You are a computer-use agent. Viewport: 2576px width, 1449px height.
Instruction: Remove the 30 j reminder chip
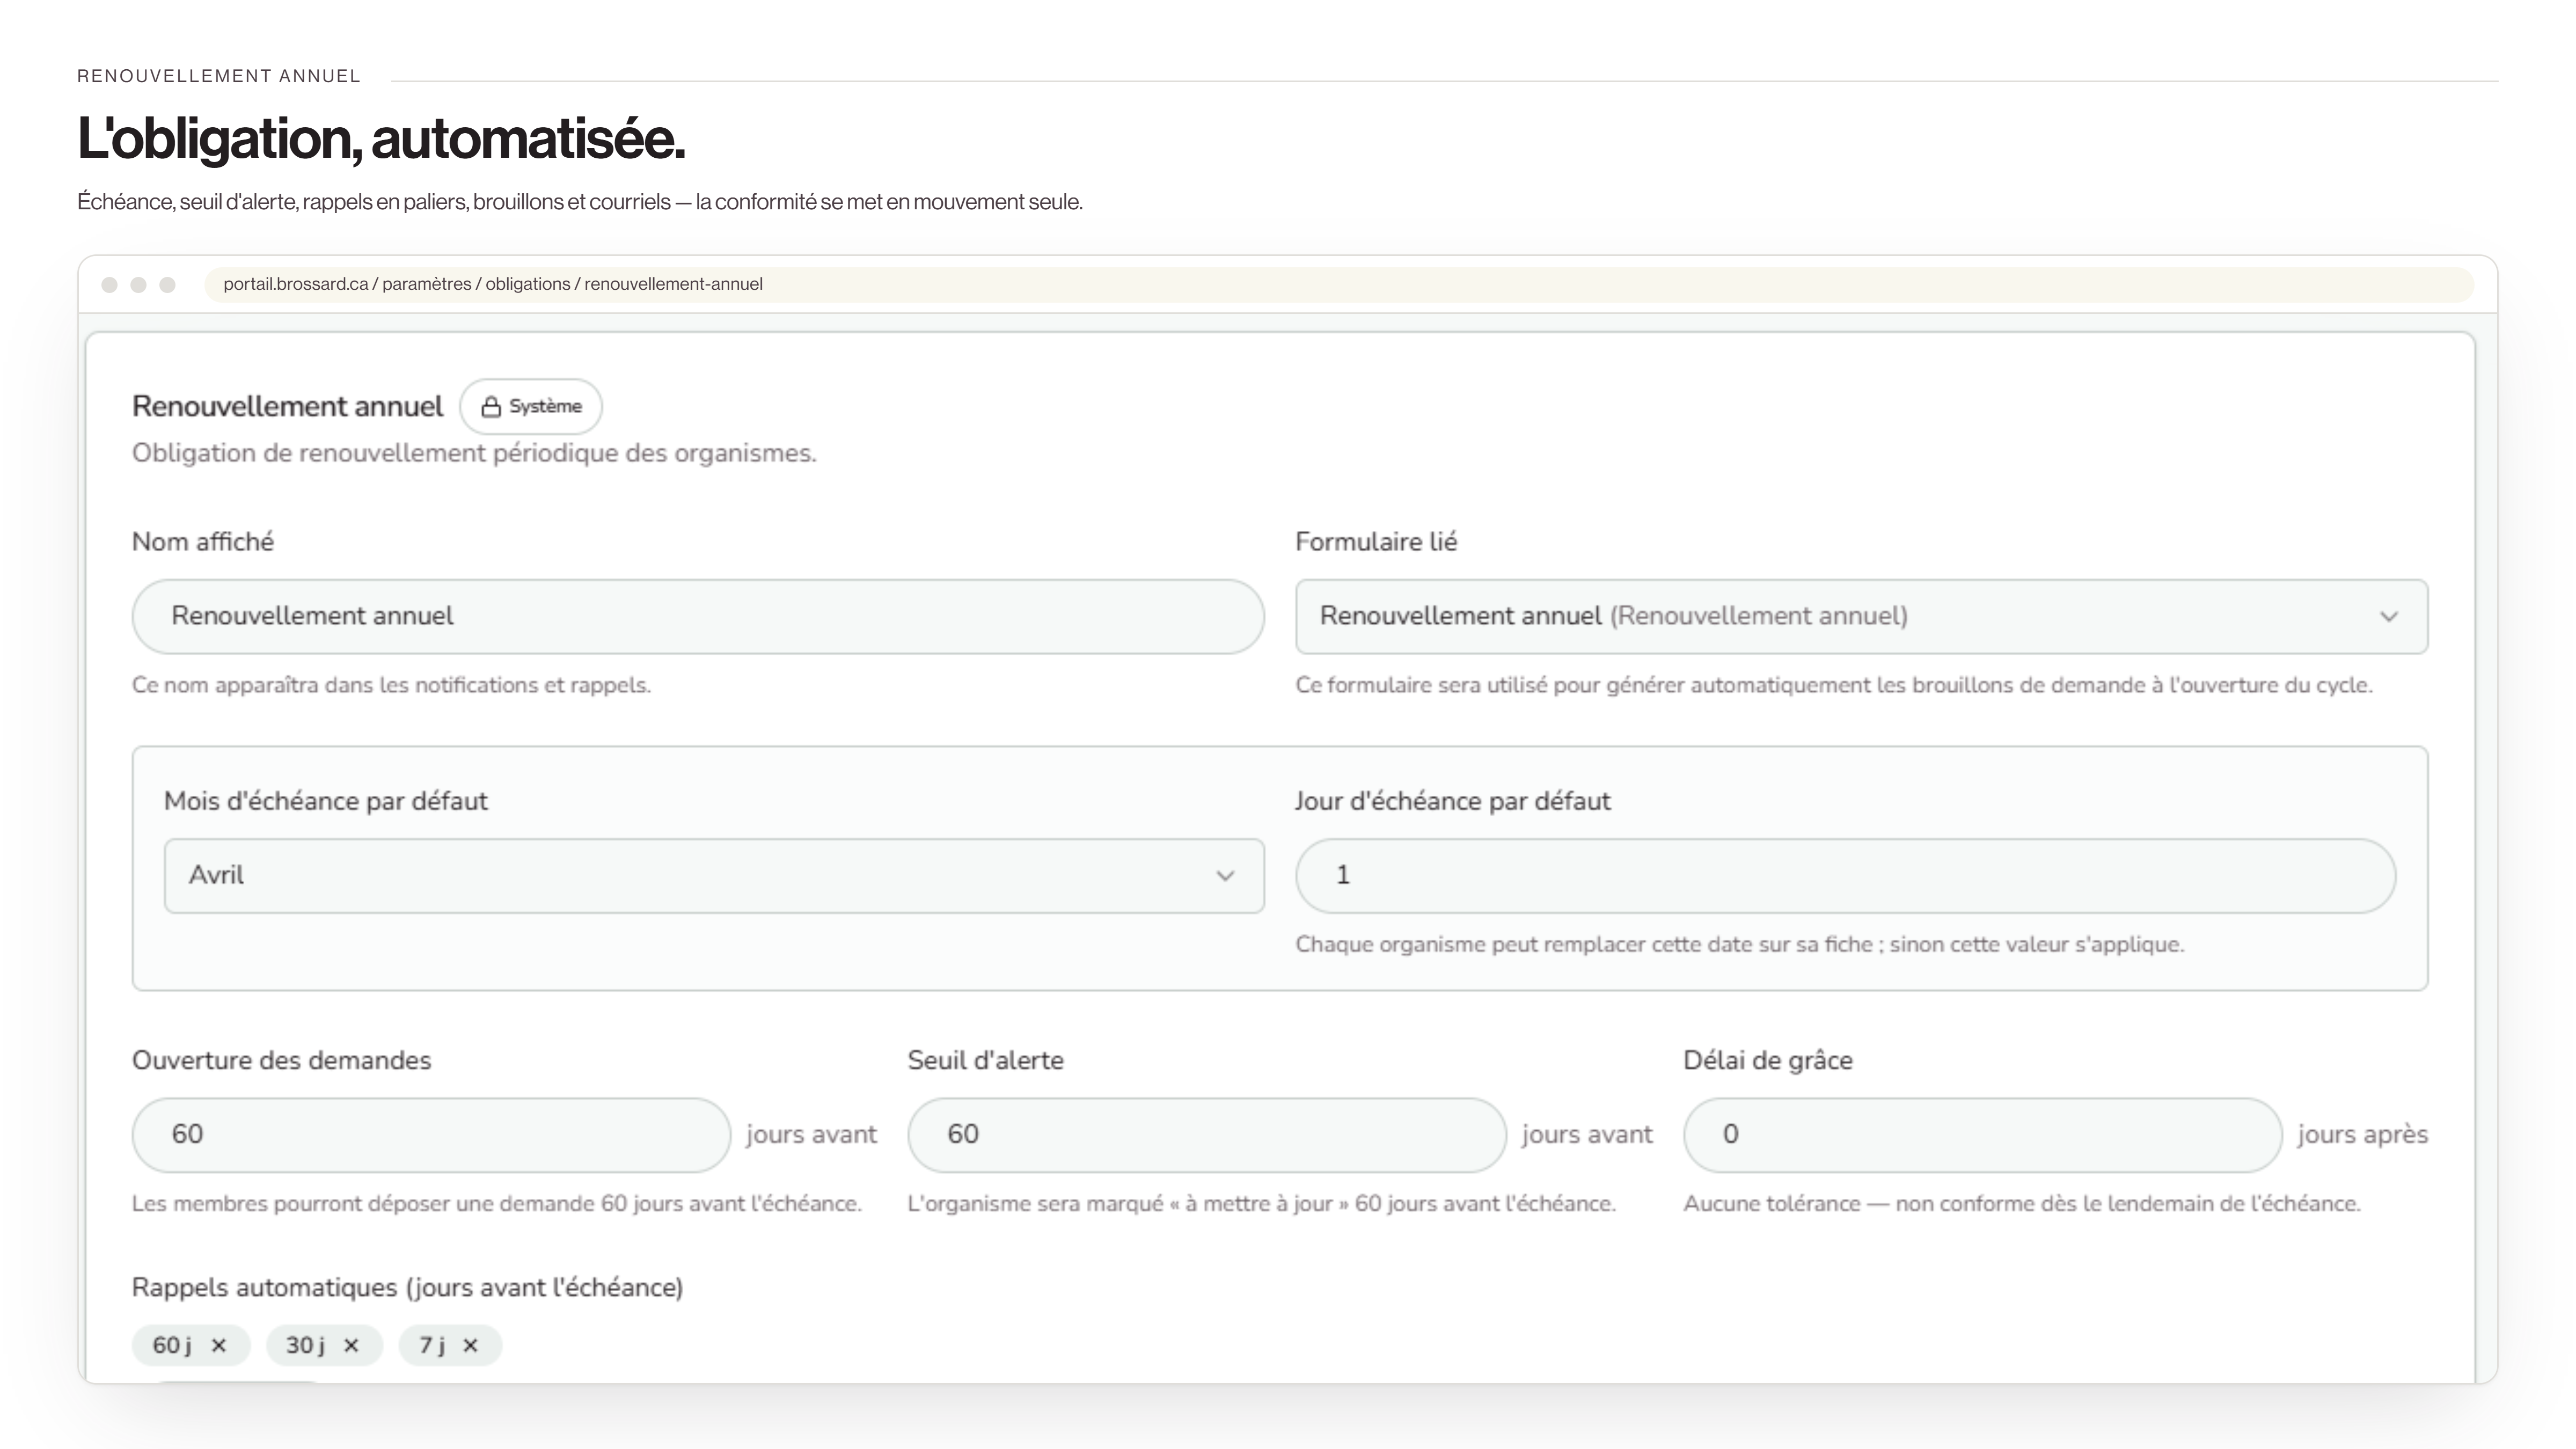[351, 1345]
